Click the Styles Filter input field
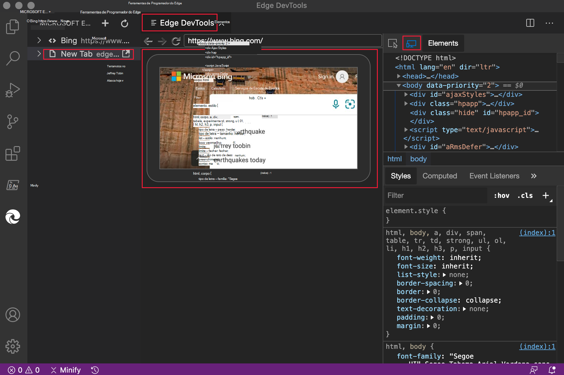The image size is (564, 375). pyautogui.click(x=436, y=195)
